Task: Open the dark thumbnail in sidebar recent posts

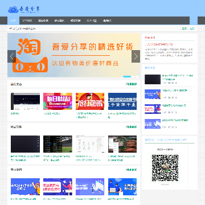Action: coord(153,79)
